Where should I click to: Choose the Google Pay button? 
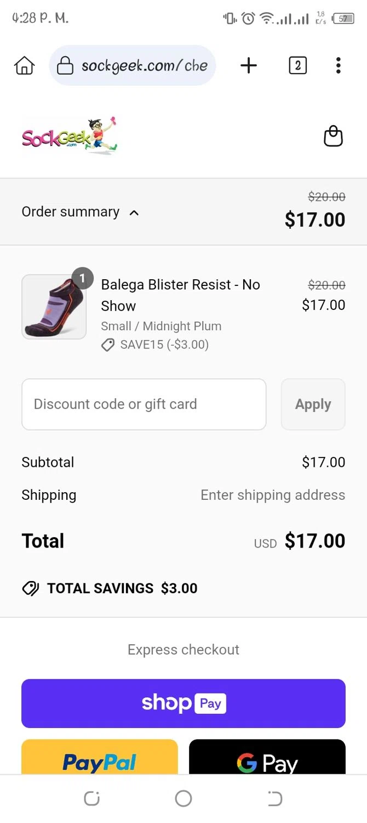pyautogui.click(x=267, y=760)
